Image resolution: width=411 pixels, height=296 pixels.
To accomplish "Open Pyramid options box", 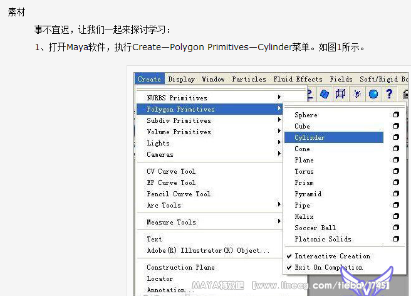I will point(396,193).
